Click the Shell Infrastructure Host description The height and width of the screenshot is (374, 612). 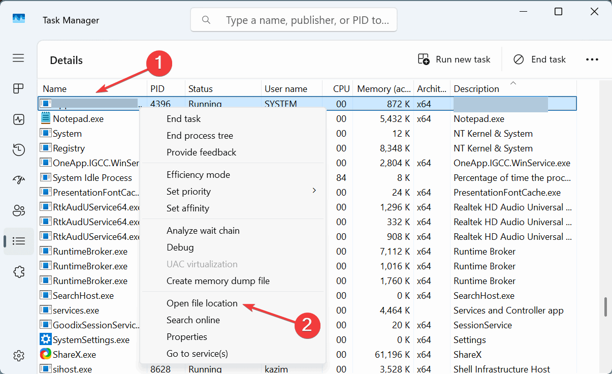[502, 369]
